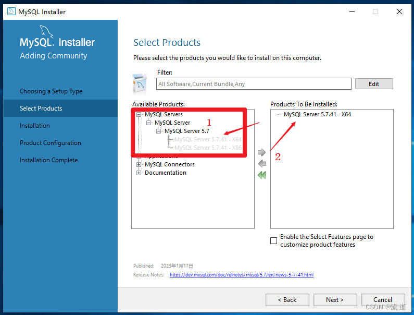Screen dimensions: 414x315
Task: Select MySQL Servers tree label
Action: tap(164, 114)
